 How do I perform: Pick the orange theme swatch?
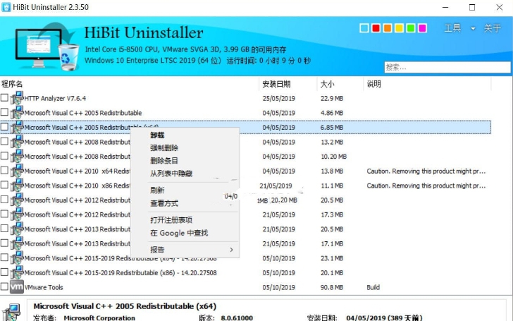coord(388,28)
